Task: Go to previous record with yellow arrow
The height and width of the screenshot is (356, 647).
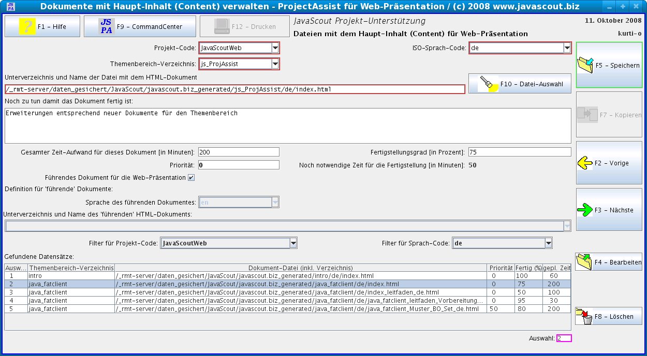Action: coord(585,163)
